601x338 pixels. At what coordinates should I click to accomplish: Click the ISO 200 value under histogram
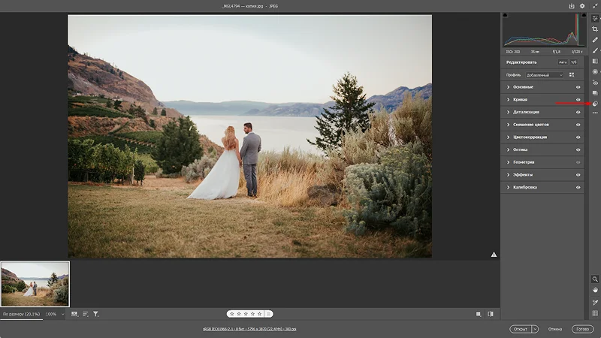(x=513, y=52)
